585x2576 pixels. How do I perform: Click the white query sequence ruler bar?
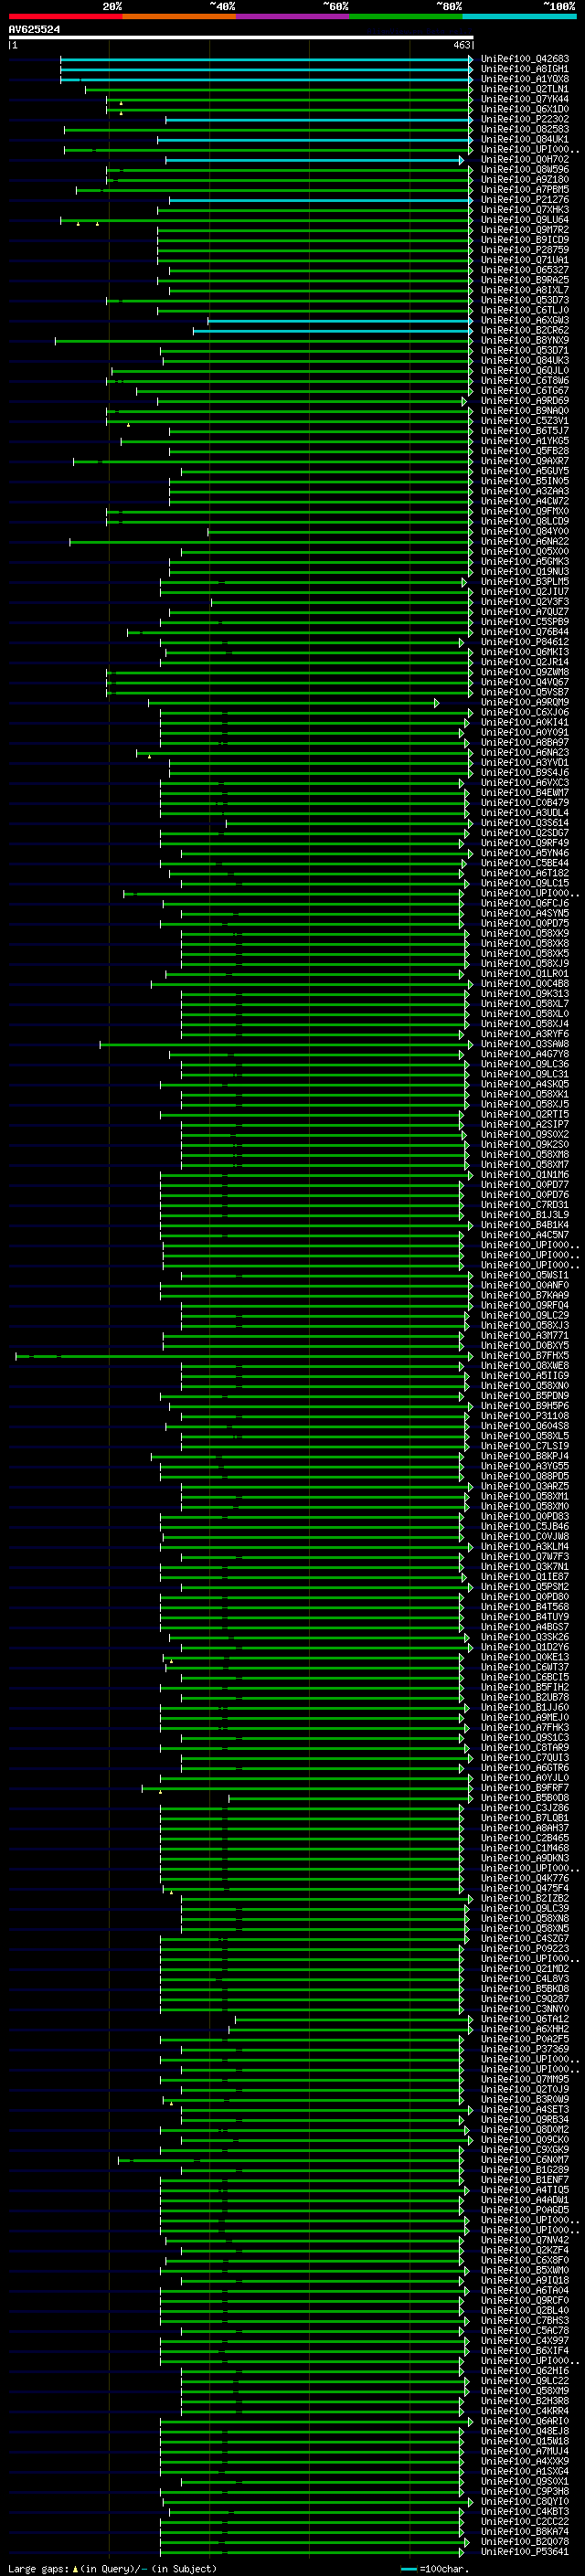(x=240, y=37)
